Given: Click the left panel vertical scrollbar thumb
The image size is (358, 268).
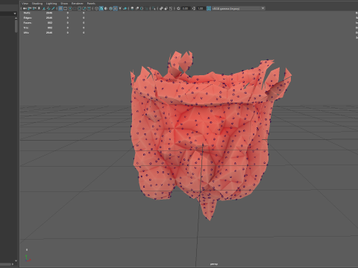Looking at the screenshot, I should pyautogui.click(x=16, y=26).
